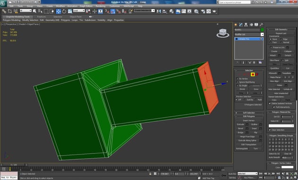
Task: Open Render Setup icon
Action: [203, 11]
